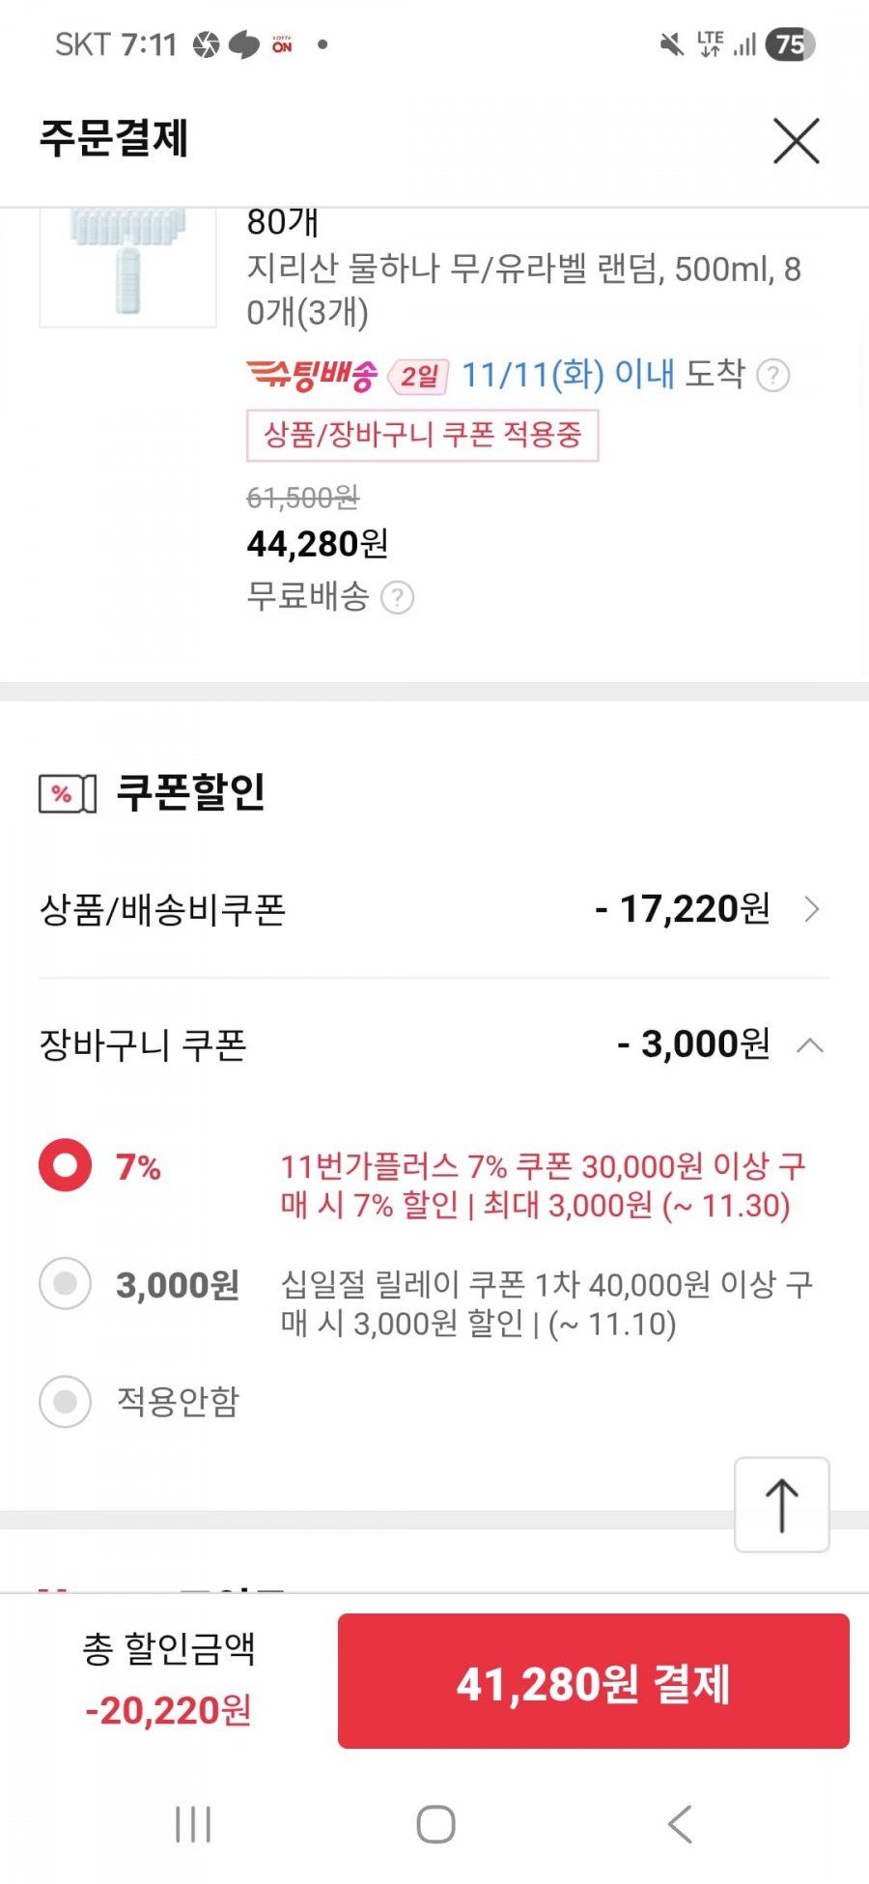Select the 3,000원 십일절 릴레이 coupon radio
This screenshot has height=1884, width=869.
click(x=66, y=1284)
